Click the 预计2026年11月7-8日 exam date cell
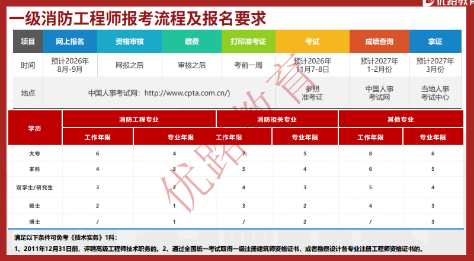This screenshot has height=261, width=474. (x=312, y=65)
